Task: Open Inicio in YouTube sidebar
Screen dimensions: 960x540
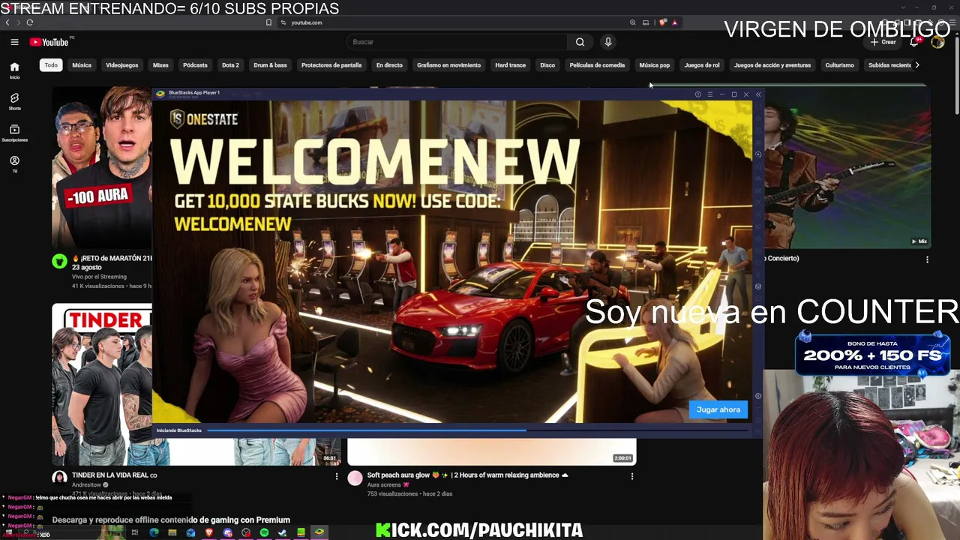Action: click(14, 70)
